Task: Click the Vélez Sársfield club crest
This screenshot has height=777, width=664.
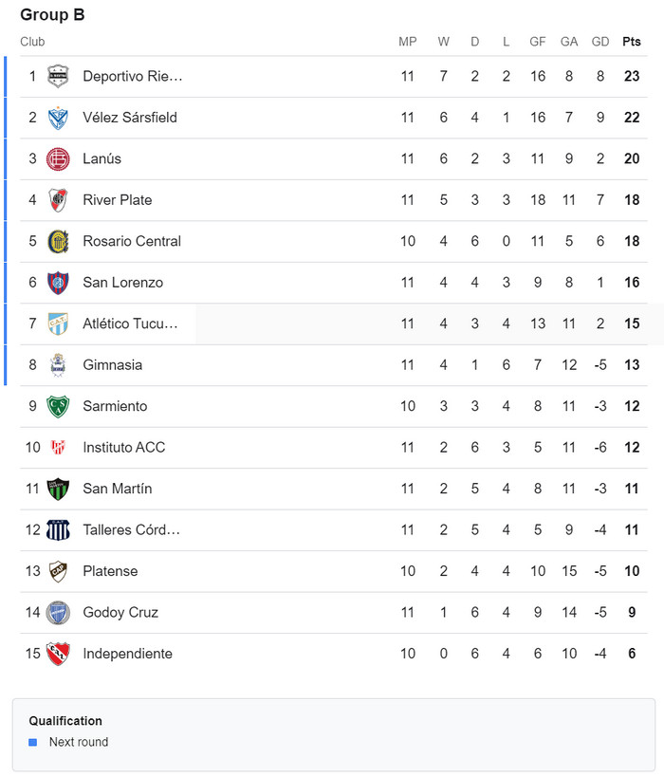Action: (x=58, y=118)
